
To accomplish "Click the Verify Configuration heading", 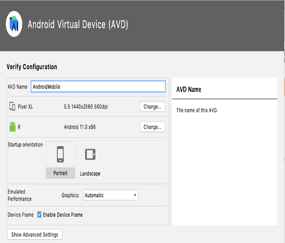I will (x=32, y=67).
